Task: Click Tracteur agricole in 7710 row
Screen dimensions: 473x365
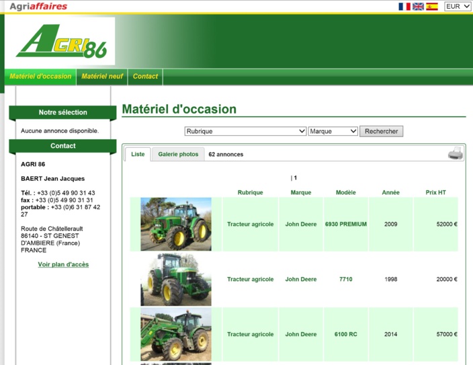Action: coord(250,279)
